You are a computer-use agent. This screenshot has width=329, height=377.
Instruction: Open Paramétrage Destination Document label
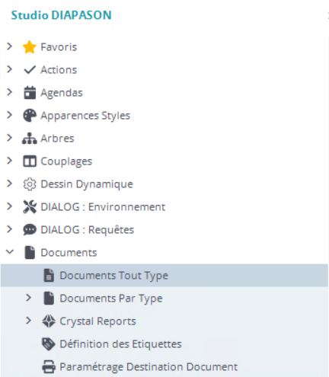tap(149, 367)
